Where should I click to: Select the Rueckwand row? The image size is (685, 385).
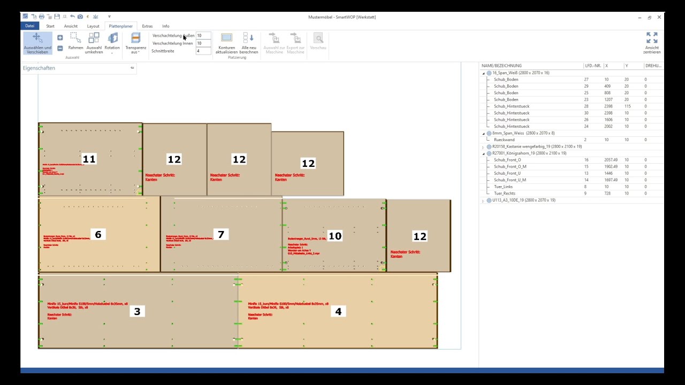coord(572,140)
